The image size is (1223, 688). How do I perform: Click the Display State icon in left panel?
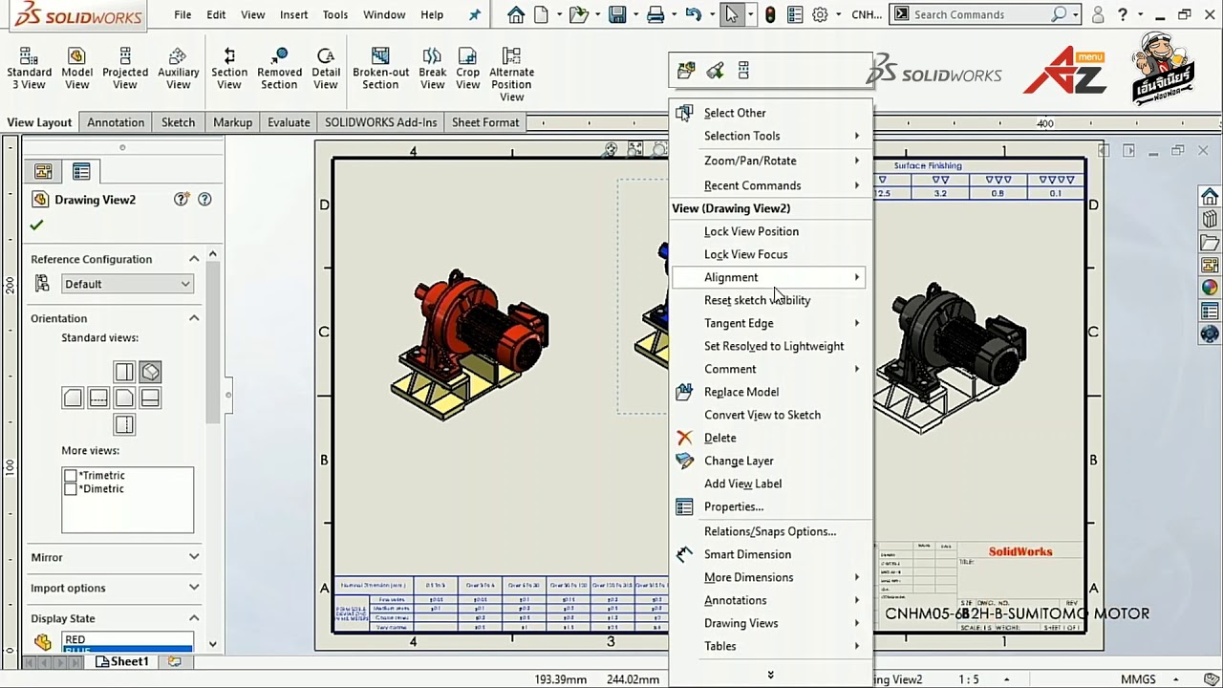(42, 642)
